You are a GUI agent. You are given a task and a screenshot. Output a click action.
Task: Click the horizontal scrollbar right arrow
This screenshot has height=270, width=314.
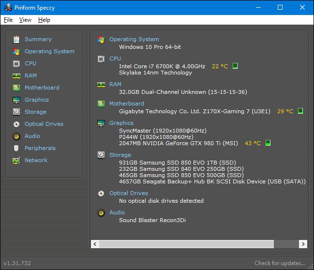pyautogui.click(x=303, y=244)
